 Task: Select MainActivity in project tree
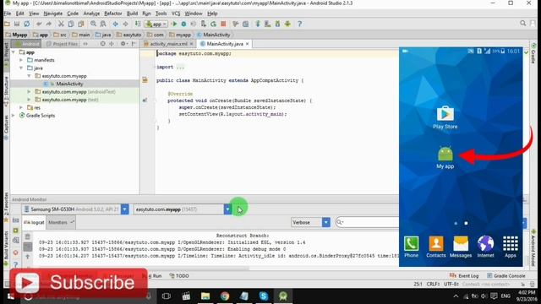(x=69, y=84)
